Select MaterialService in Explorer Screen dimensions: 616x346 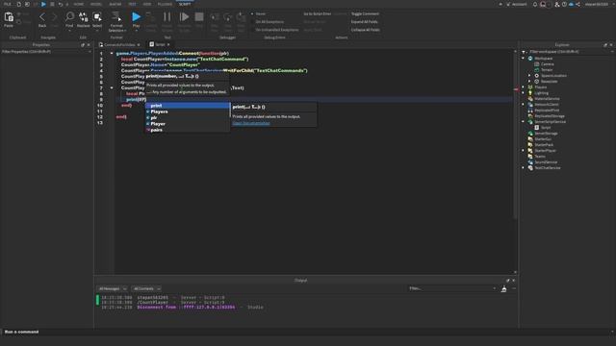tap(547, 99)
